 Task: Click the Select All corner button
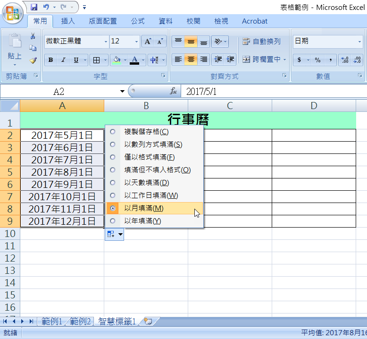[10, 106]
